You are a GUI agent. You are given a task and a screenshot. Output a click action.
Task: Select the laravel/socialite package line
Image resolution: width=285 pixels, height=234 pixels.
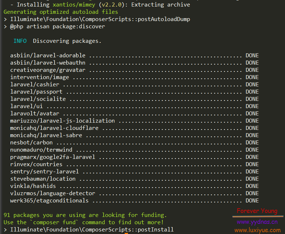(x=135, y=99)
